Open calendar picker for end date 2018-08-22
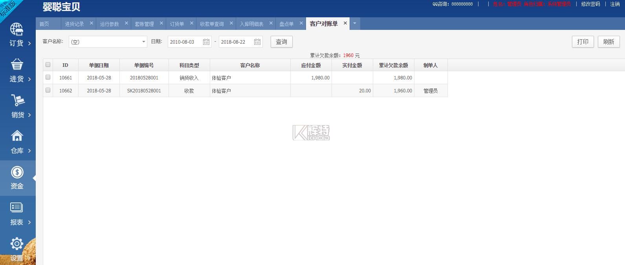This screenshot has height=265, width=625. (257, 42)
